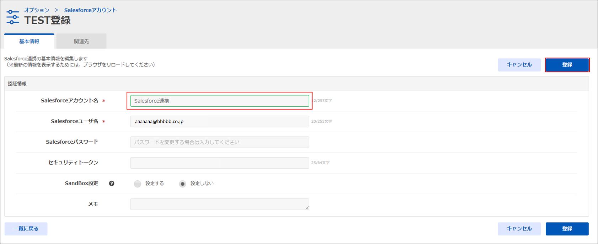Open the オプション breadcrumb link
The image size is (598, 244).
click(x=37, y=10)
